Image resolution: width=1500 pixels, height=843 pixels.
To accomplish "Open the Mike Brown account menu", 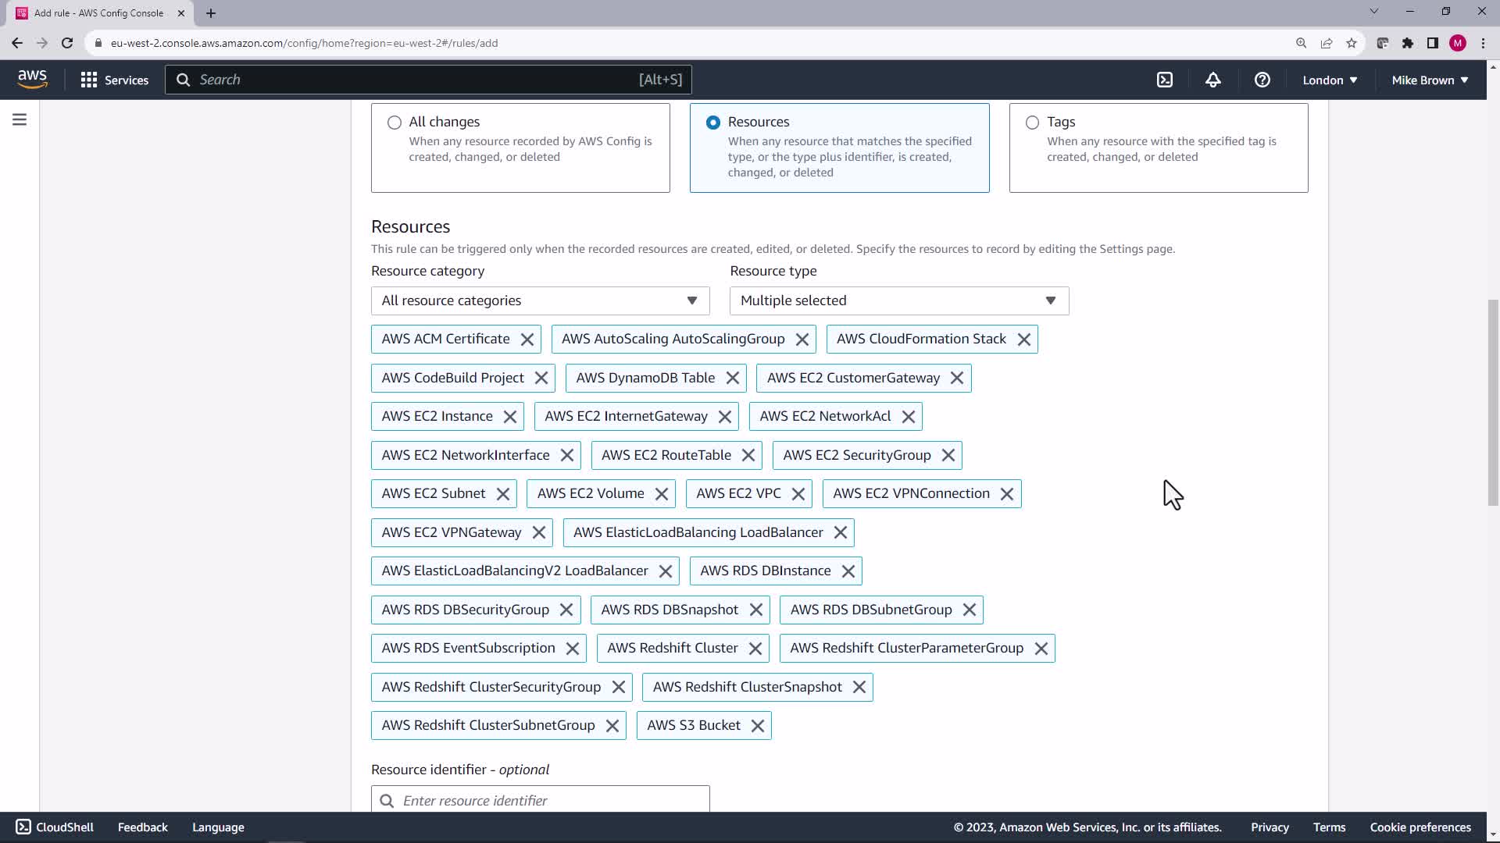I will [1429, 80].
